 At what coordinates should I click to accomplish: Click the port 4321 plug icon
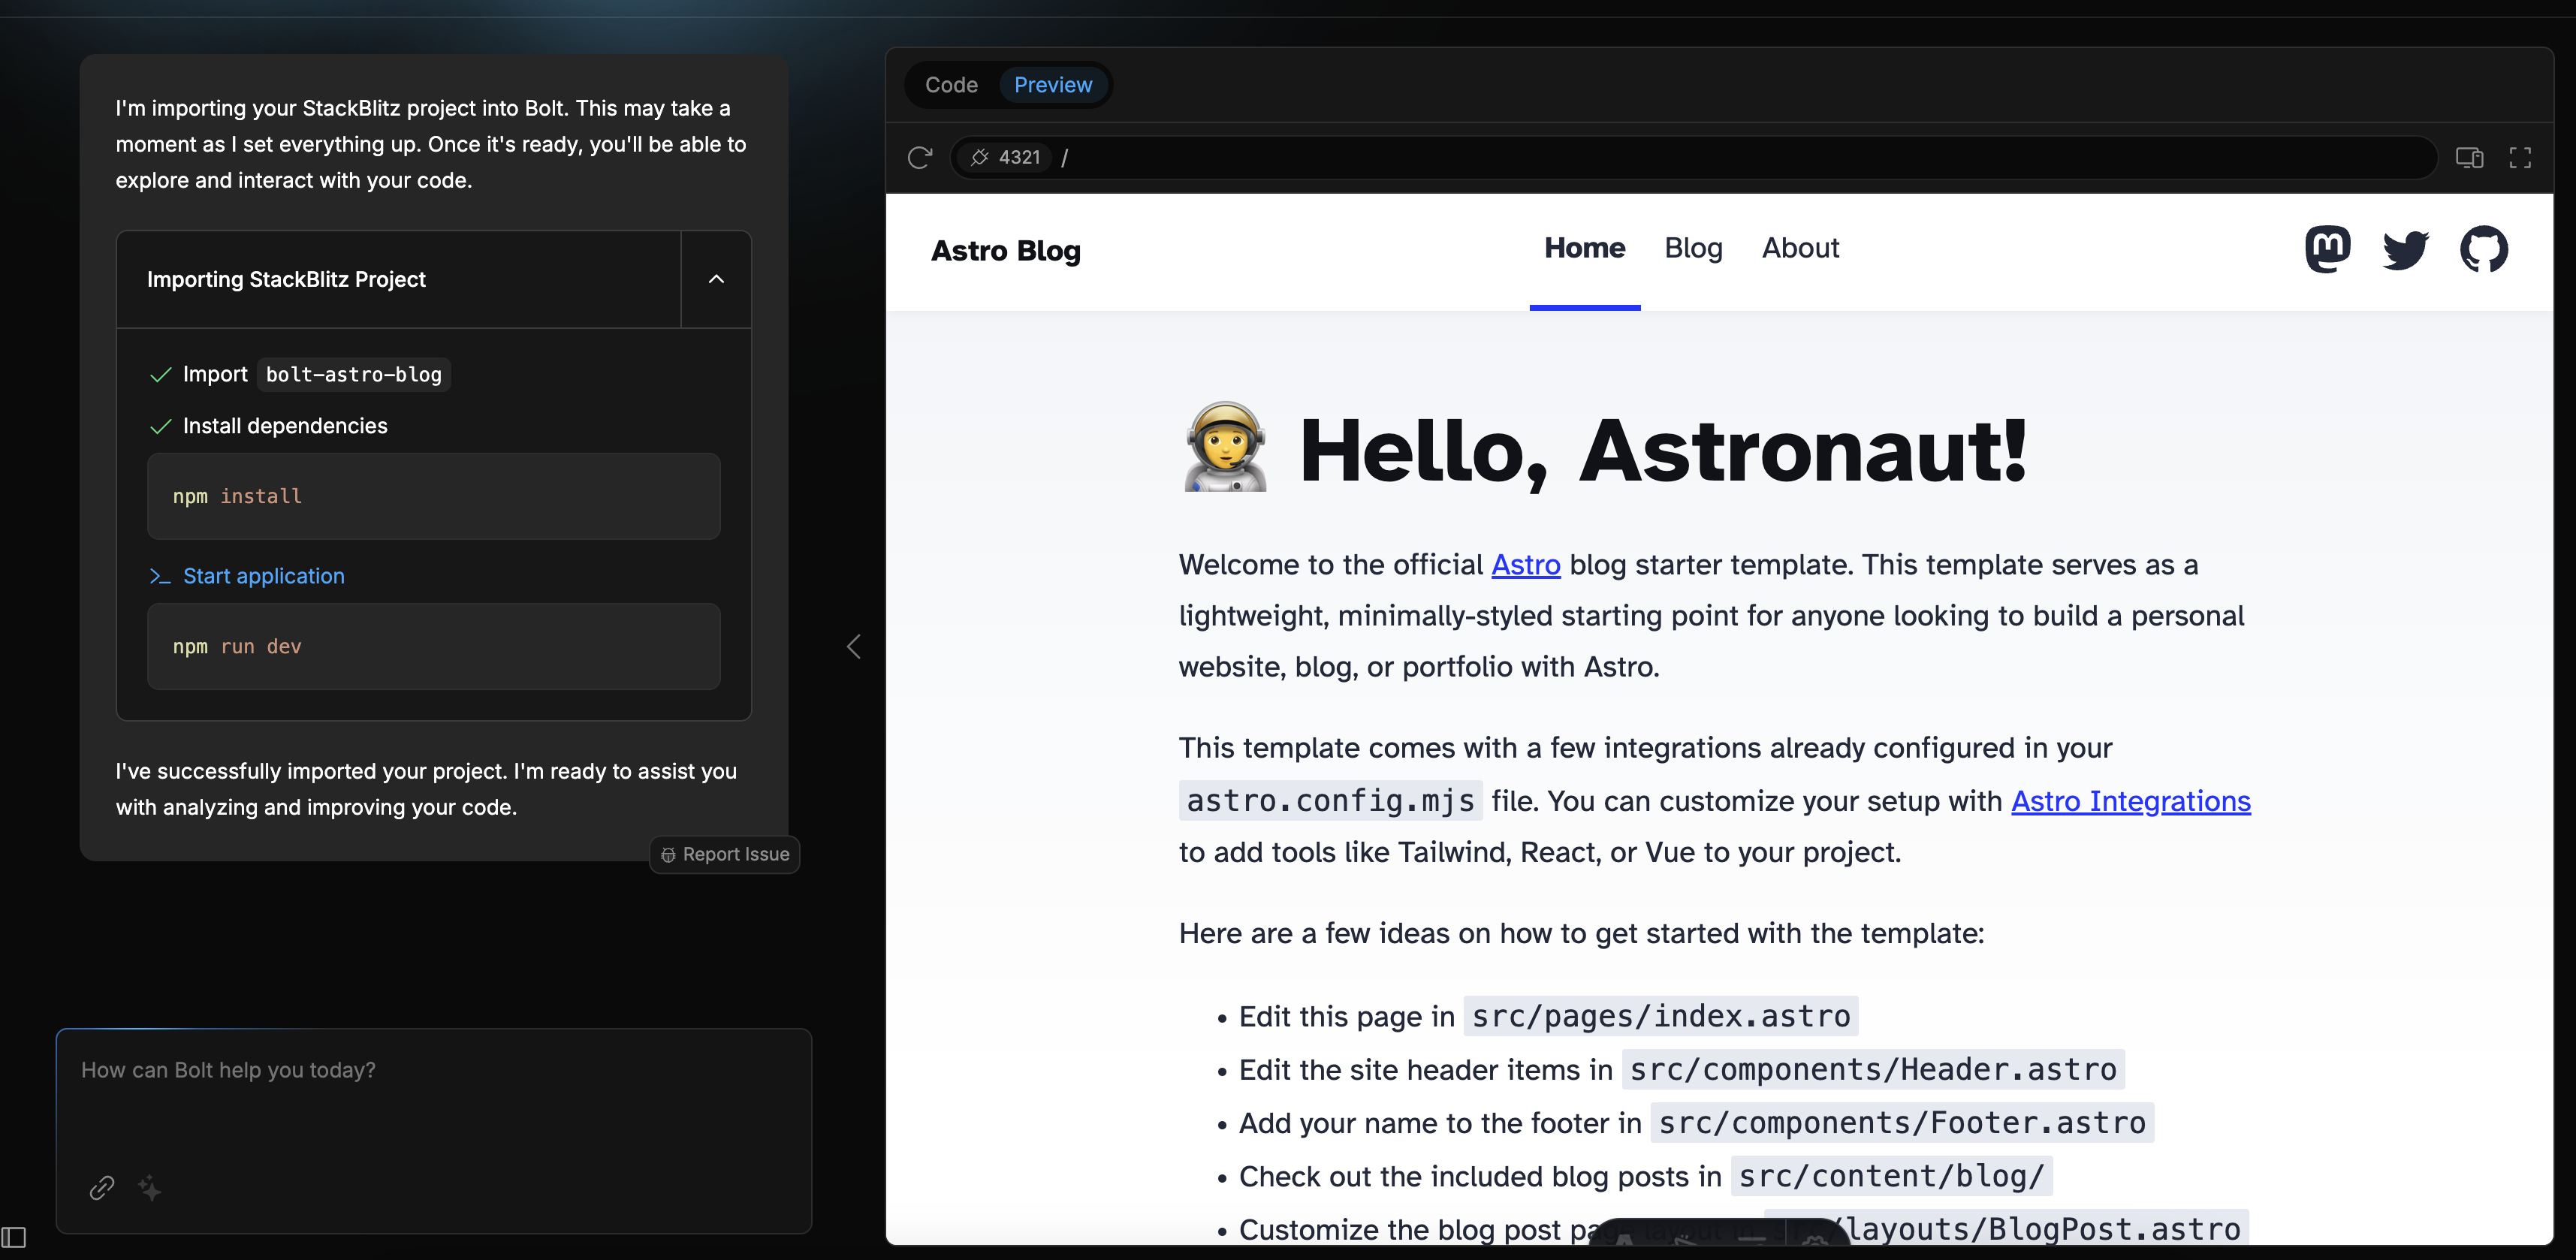pyautogui.click(x=980, y=157)
